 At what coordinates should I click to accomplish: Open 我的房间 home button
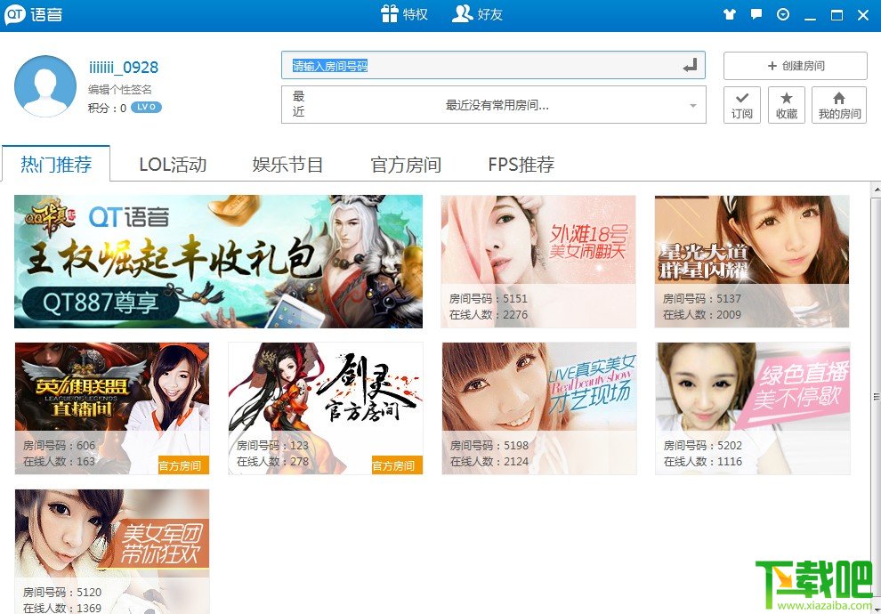coord(839,105)
